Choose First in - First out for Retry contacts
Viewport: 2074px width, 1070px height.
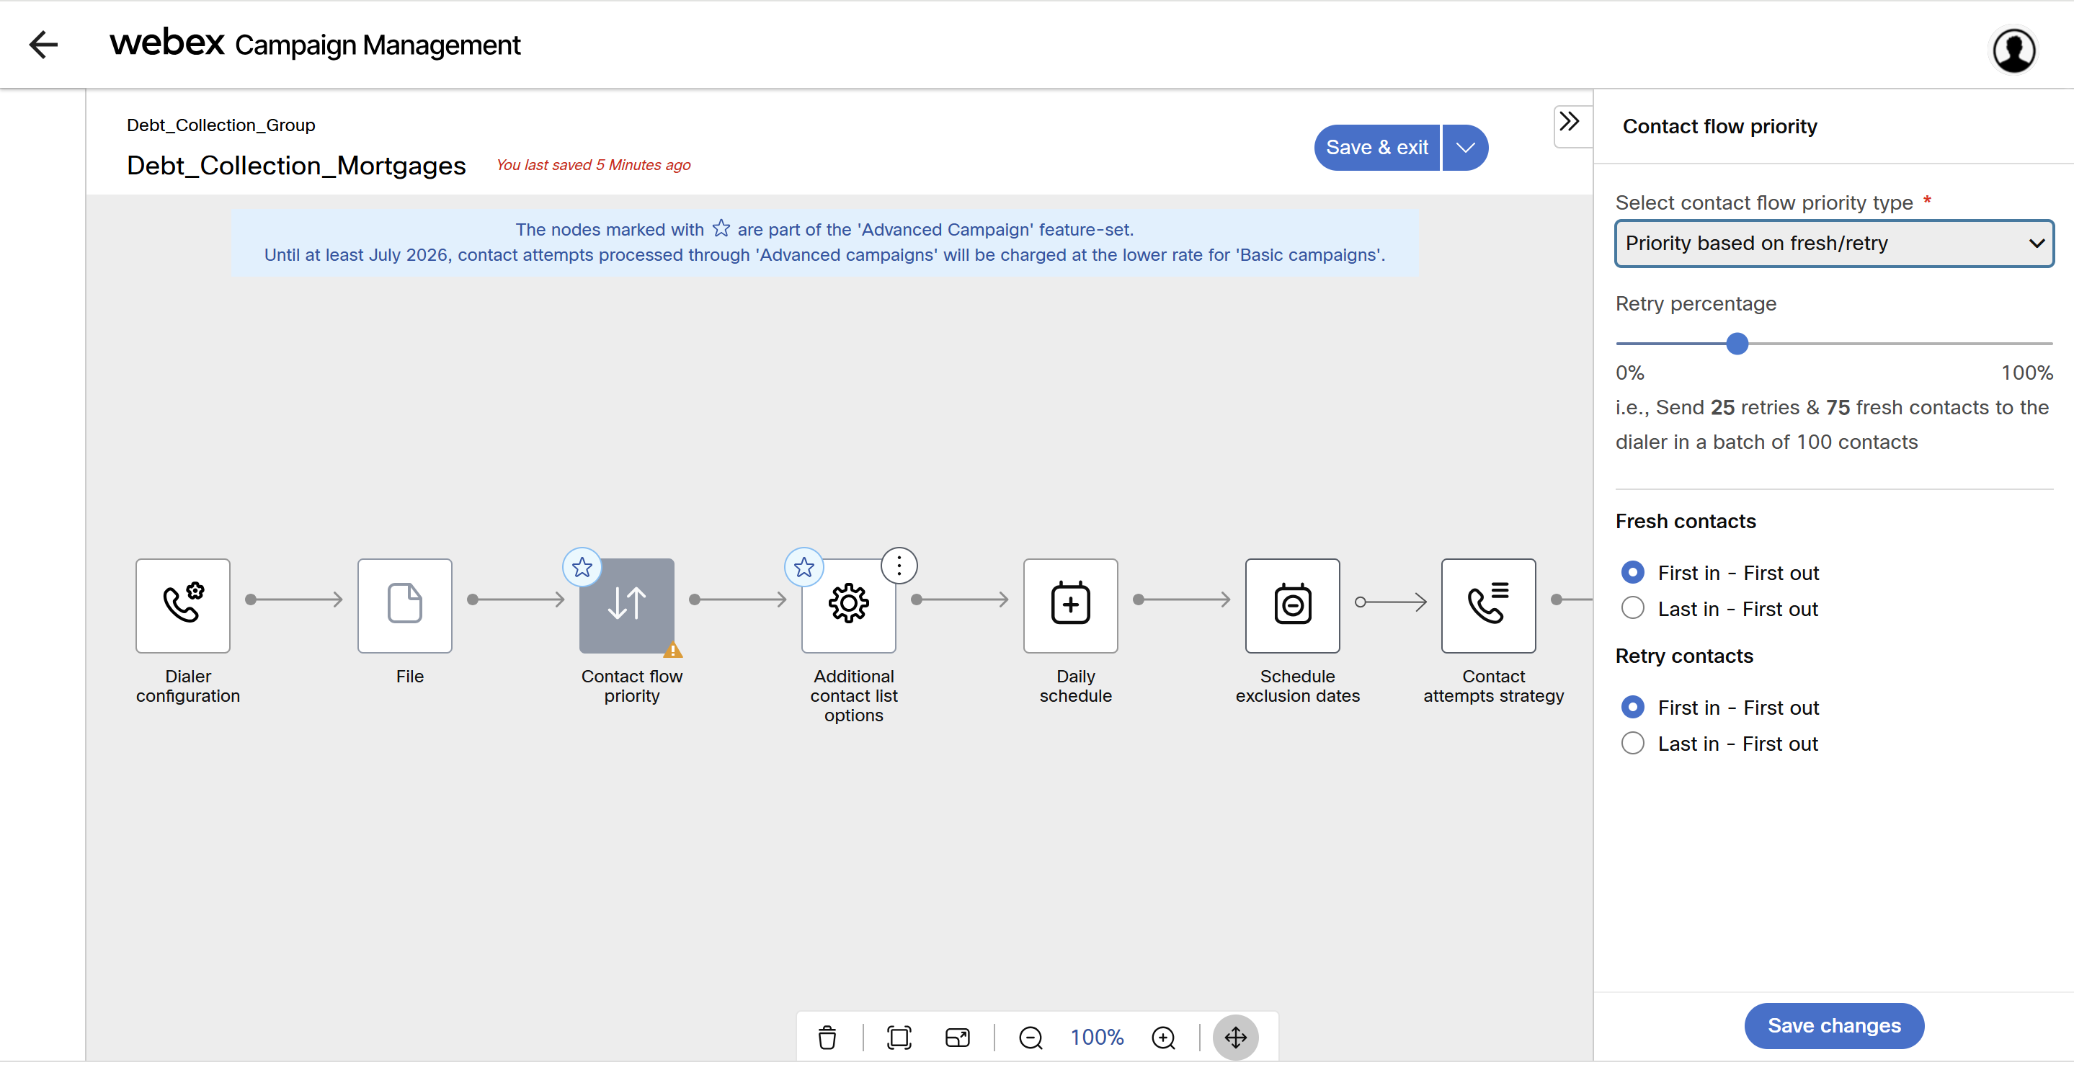click(x=1632, y=707)
